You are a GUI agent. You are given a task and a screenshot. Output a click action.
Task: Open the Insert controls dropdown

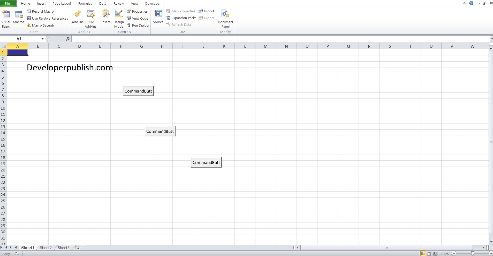coord(105,26)
